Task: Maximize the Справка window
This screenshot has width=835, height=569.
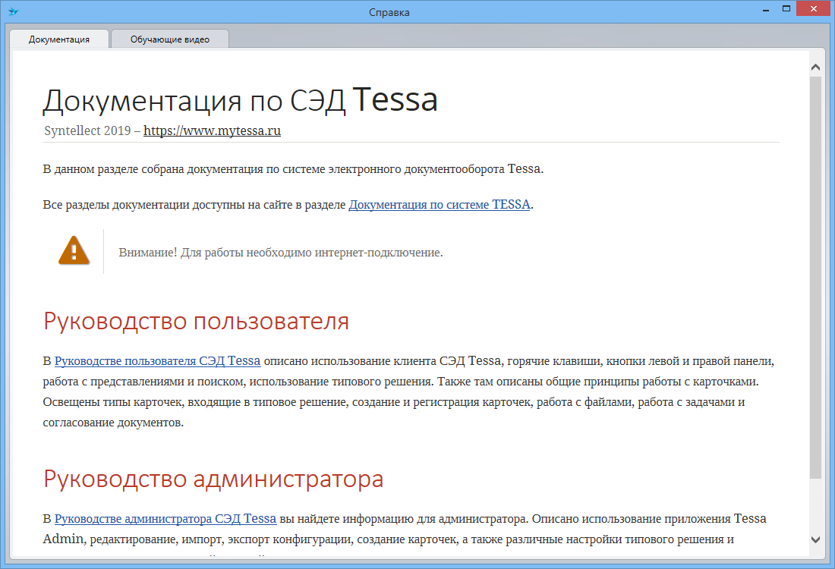Action: pyautogui.click(x=786, y=9)
